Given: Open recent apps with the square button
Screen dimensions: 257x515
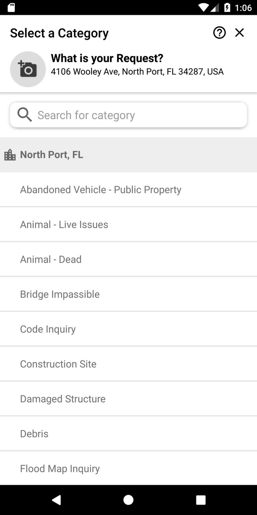Looking at the screenshot, I should click(200, 500).
